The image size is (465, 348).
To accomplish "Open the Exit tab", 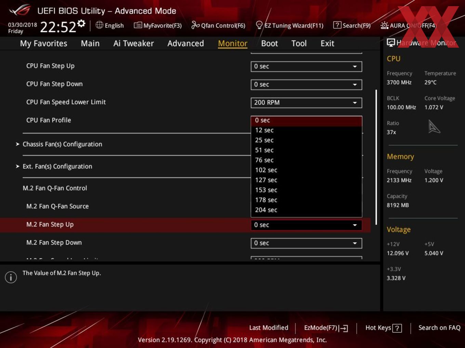I will pos(327,43).
